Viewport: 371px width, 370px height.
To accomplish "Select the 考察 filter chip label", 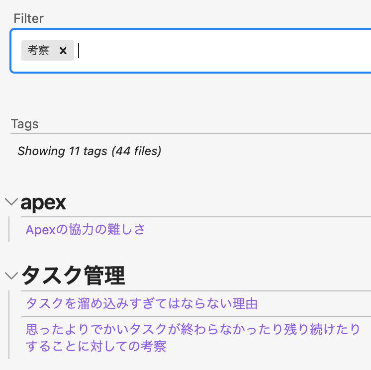I will [x=38, y=50].
